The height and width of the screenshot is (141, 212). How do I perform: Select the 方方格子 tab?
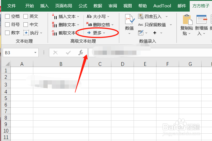coord(201,6)
